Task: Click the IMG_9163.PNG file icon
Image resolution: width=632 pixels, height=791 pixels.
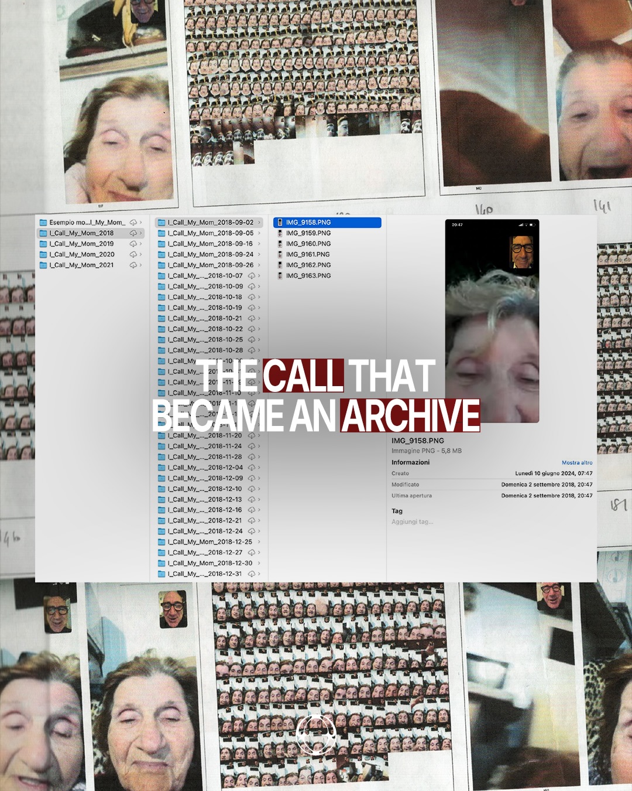Action: [280, 275]
